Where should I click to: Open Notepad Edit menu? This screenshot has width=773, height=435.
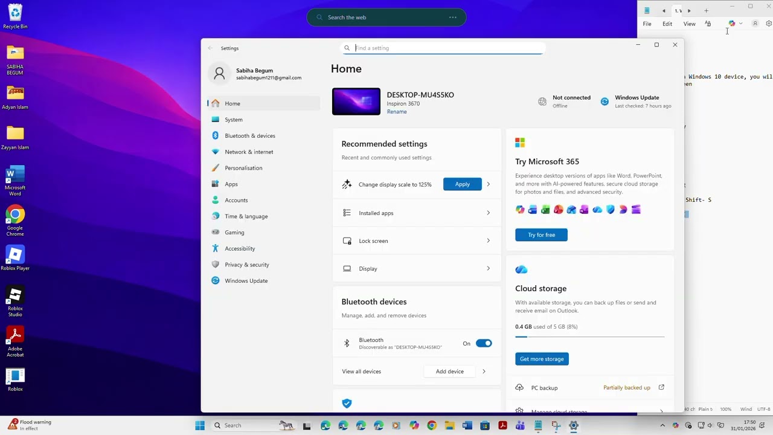tap(667, 24)
